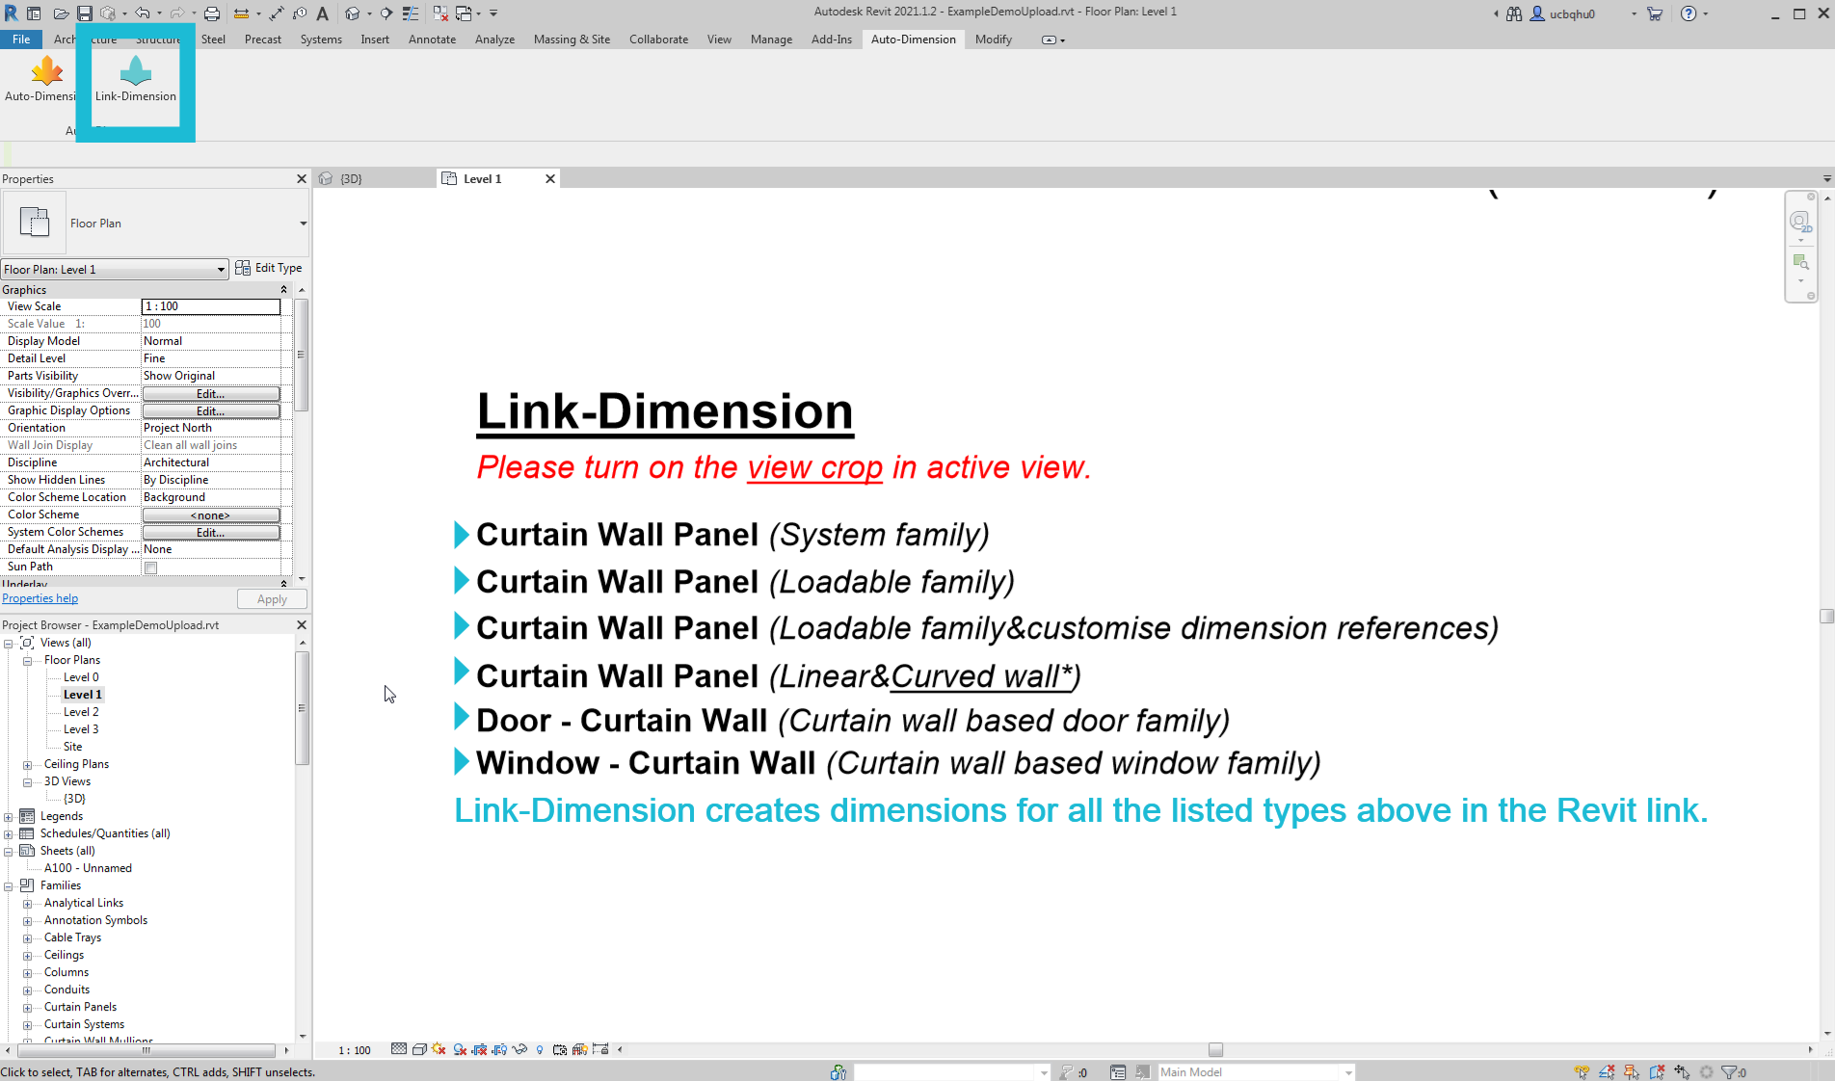Switch to the Annotate ribbon tab

pyautogui.click(x=432, y=40)
